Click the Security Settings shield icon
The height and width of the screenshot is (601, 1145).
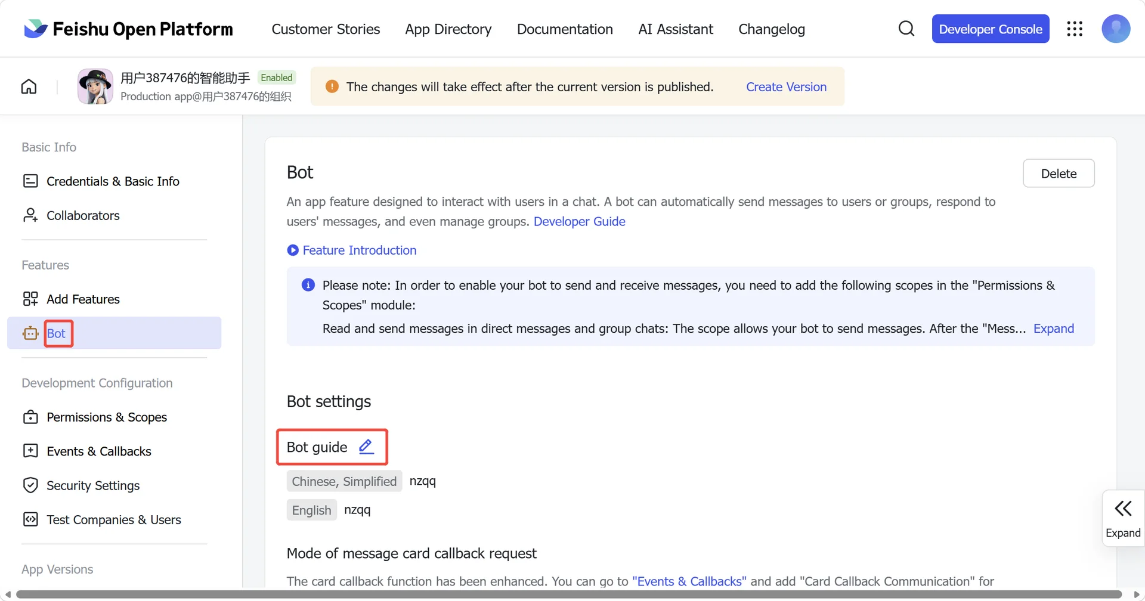pos(30,485)
